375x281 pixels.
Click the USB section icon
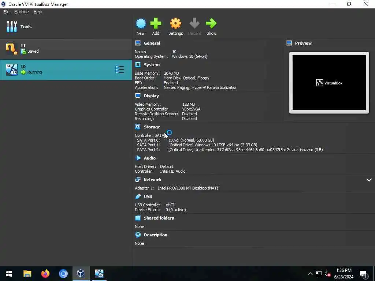[x=138, y=196]
